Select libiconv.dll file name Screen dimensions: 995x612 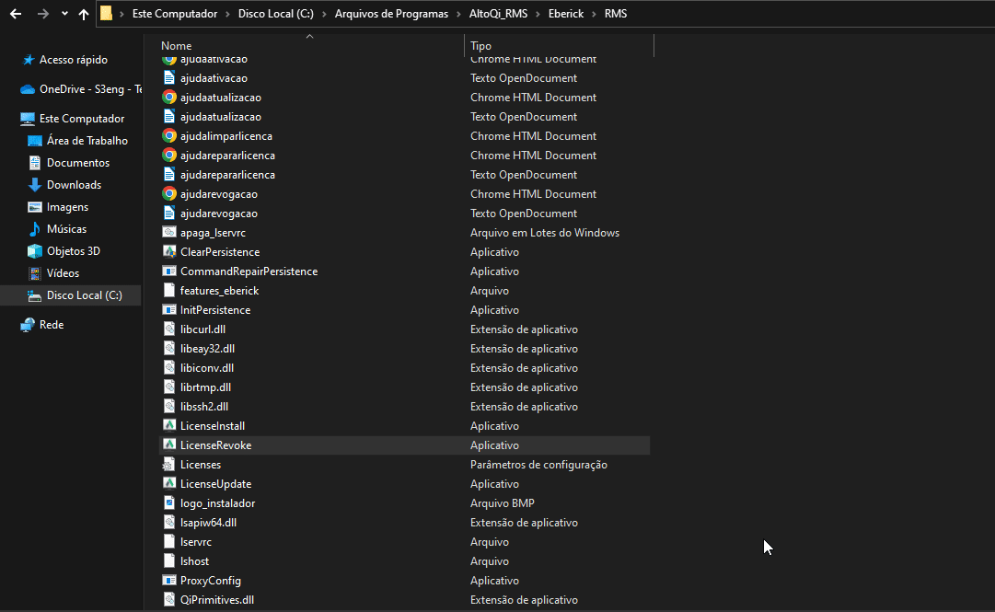point(207,368)
